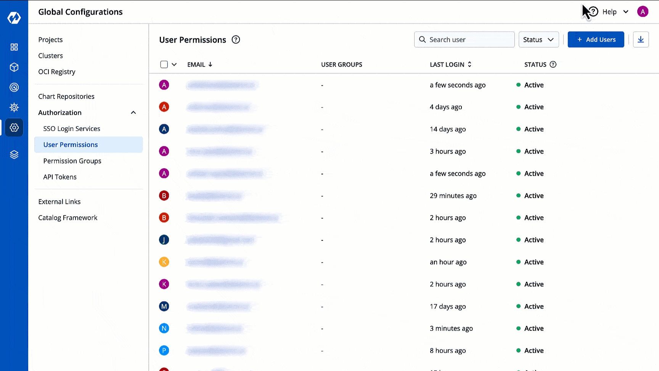
Task: Click the info icon next to STATUS
Action: coord(553,64)
